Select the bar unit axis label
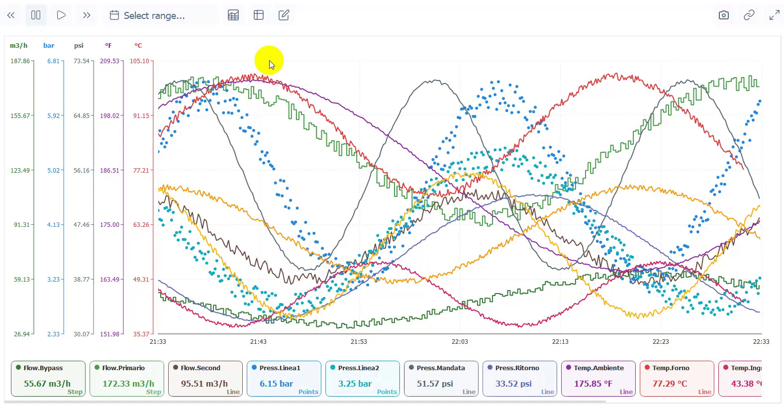 (x=49, y=45)
